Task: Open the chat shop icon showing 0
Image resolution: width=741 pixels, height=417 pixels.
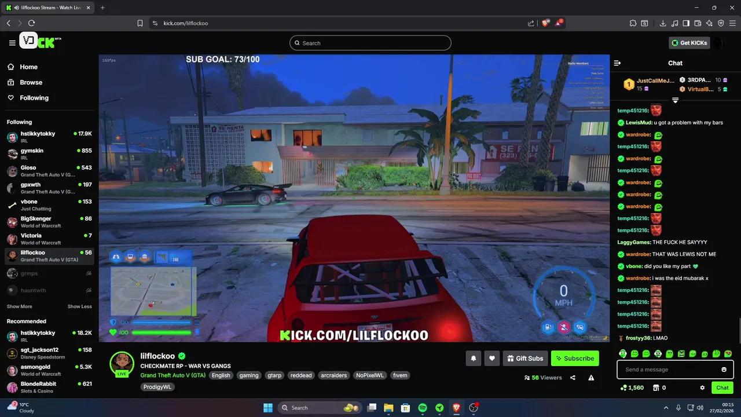Action: tap(659, 388)
